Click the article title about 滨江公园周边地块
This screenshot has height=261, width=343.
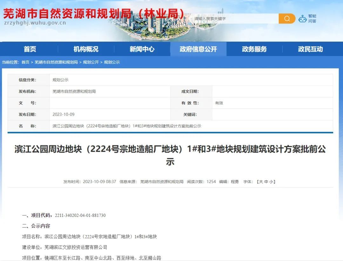[171, 155]
